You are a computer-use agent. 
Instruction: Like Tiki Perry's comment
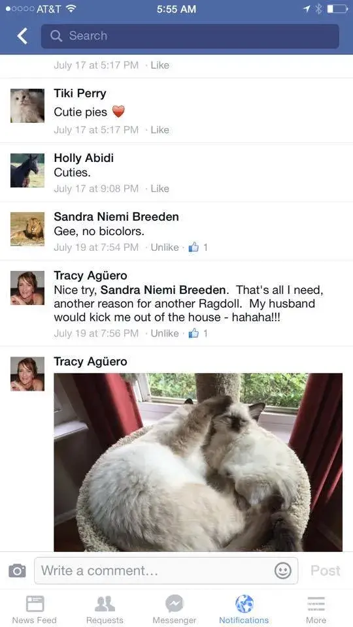[x=160, y=130]
